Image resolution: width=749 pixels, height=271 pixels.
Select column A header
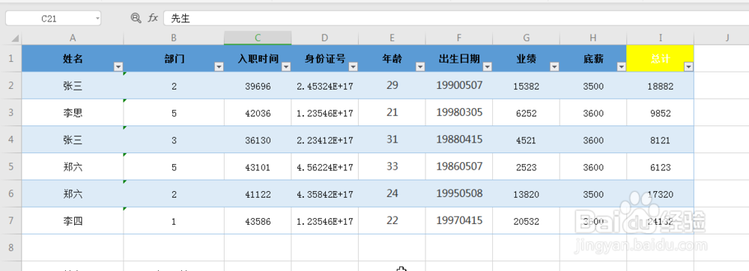point(73,38)
